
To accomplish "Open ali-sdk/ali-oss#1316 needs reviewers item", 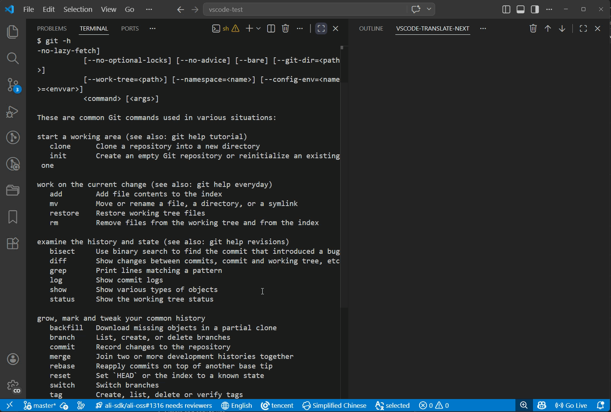I will (154, 406).
